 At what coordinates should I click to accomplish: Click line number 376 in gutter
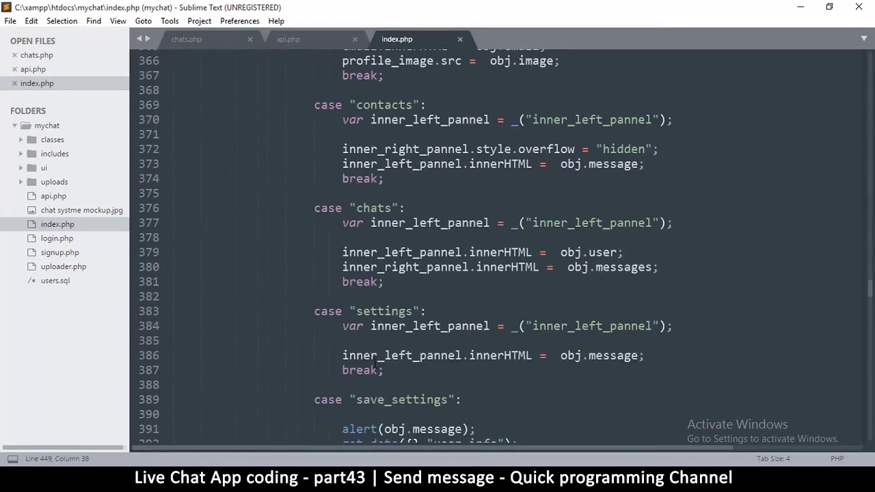pos(148,208)
